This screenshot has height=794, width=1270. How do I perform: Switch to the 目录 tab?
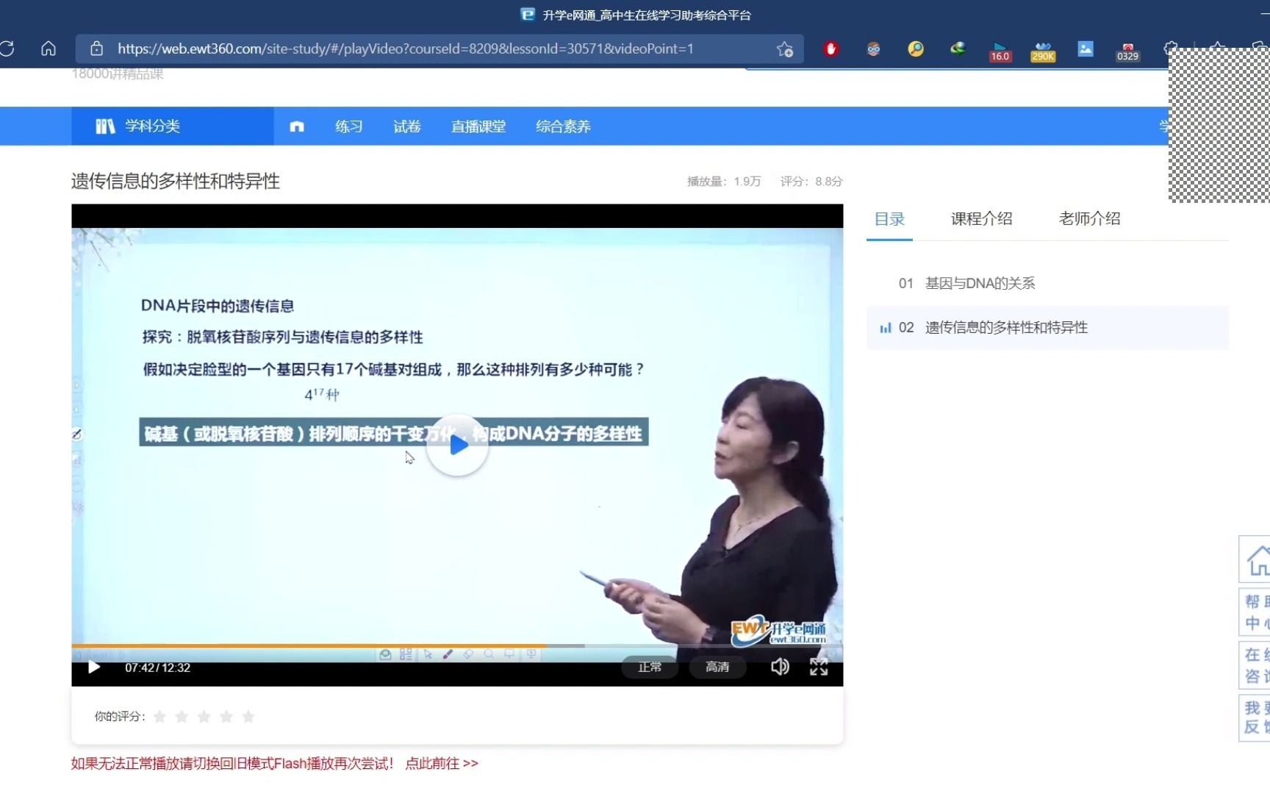click(889, 219)
